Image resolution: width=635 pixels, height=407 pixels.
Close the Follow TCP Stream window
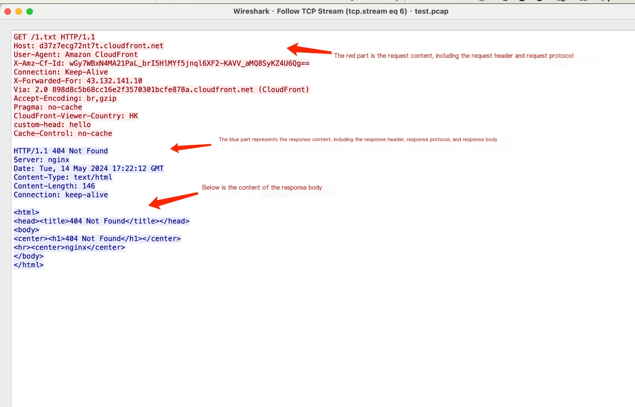8,12
